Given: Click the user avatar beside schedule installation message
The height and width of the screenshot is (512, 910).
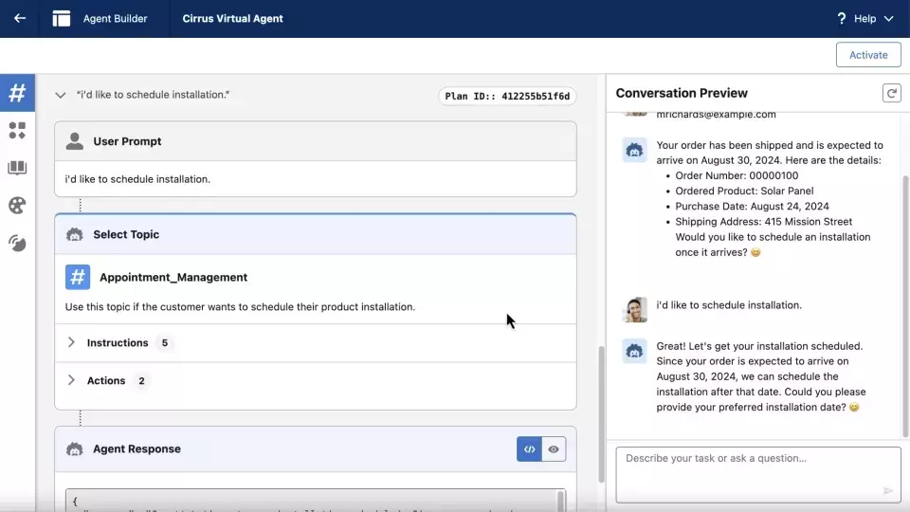Looking at the screenshot, I should (x=634, y=309).
